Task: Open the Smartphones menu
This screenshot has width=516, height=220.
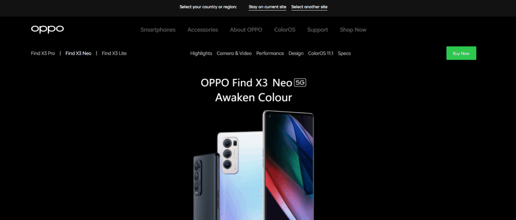Action: pos(158,30)
